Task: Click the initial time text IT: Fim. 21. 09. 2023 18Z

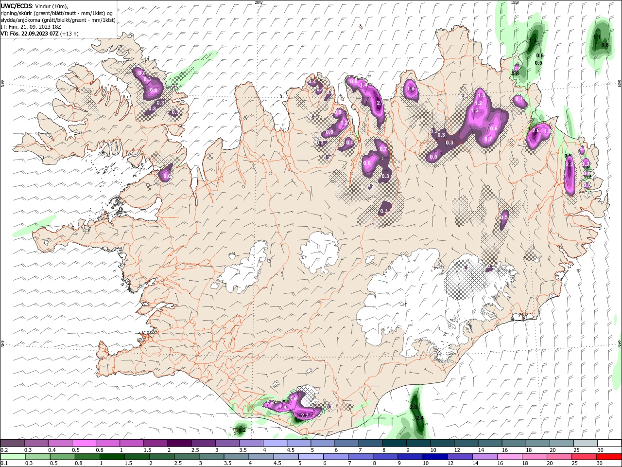Action: click(31, 27)
